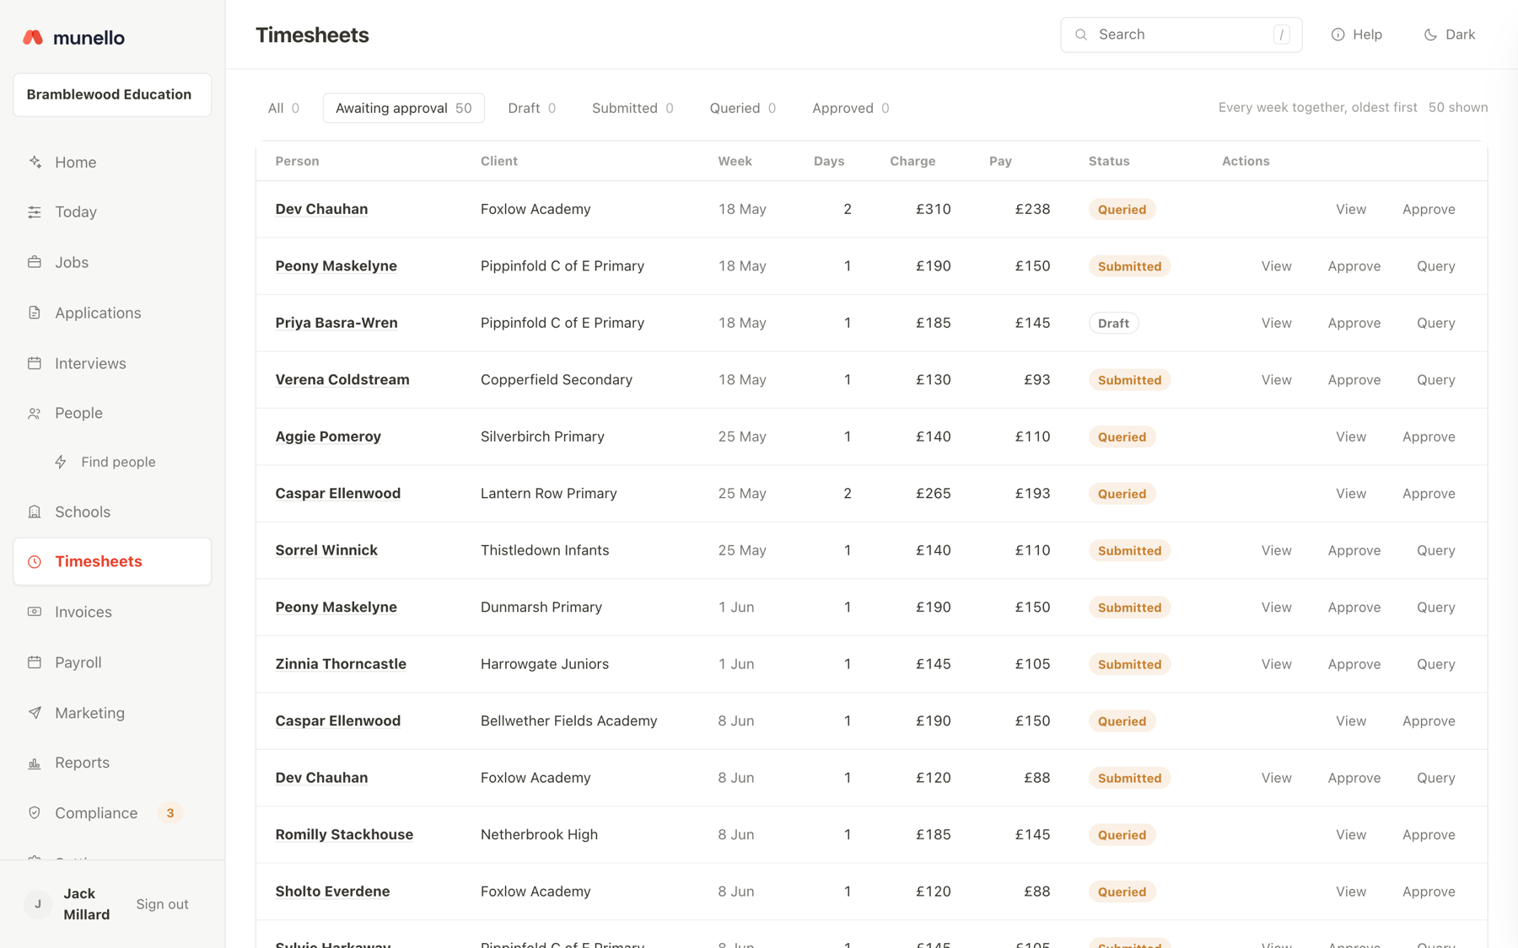This screenshot has height=948, width=1518.
Task: Click the slash shortcut hint in search
Action: click(1281, 35)
